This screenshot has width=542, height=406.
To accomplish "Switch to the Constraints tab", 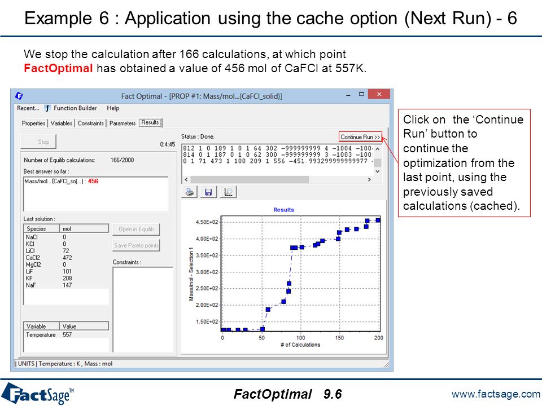I will pyautogui.click(x=90, y=123).
